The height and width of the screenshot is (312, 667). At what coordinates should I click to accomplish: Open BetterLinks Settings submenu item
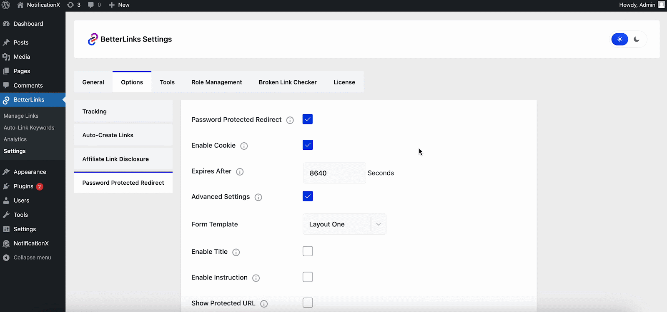pos(15,151)
